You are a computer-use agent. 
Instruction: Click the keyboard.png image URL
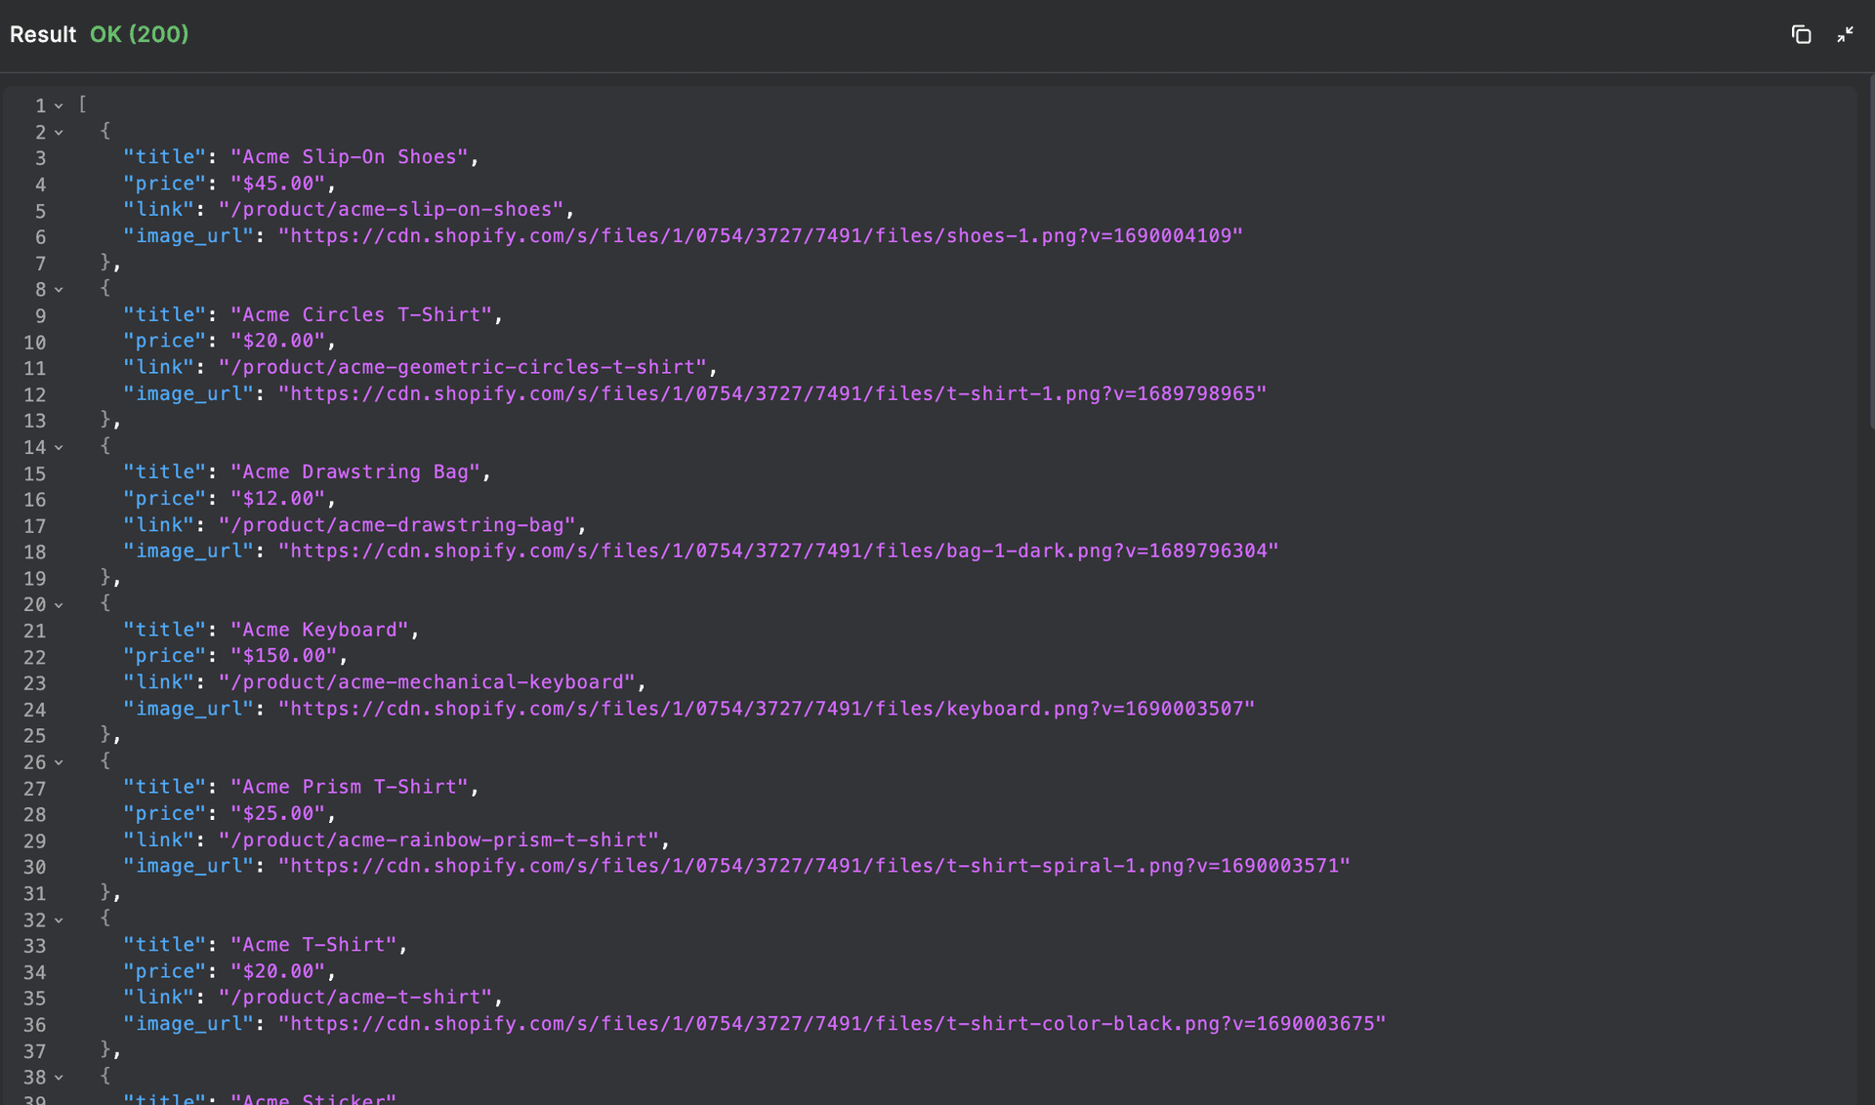tap(767, 709)
